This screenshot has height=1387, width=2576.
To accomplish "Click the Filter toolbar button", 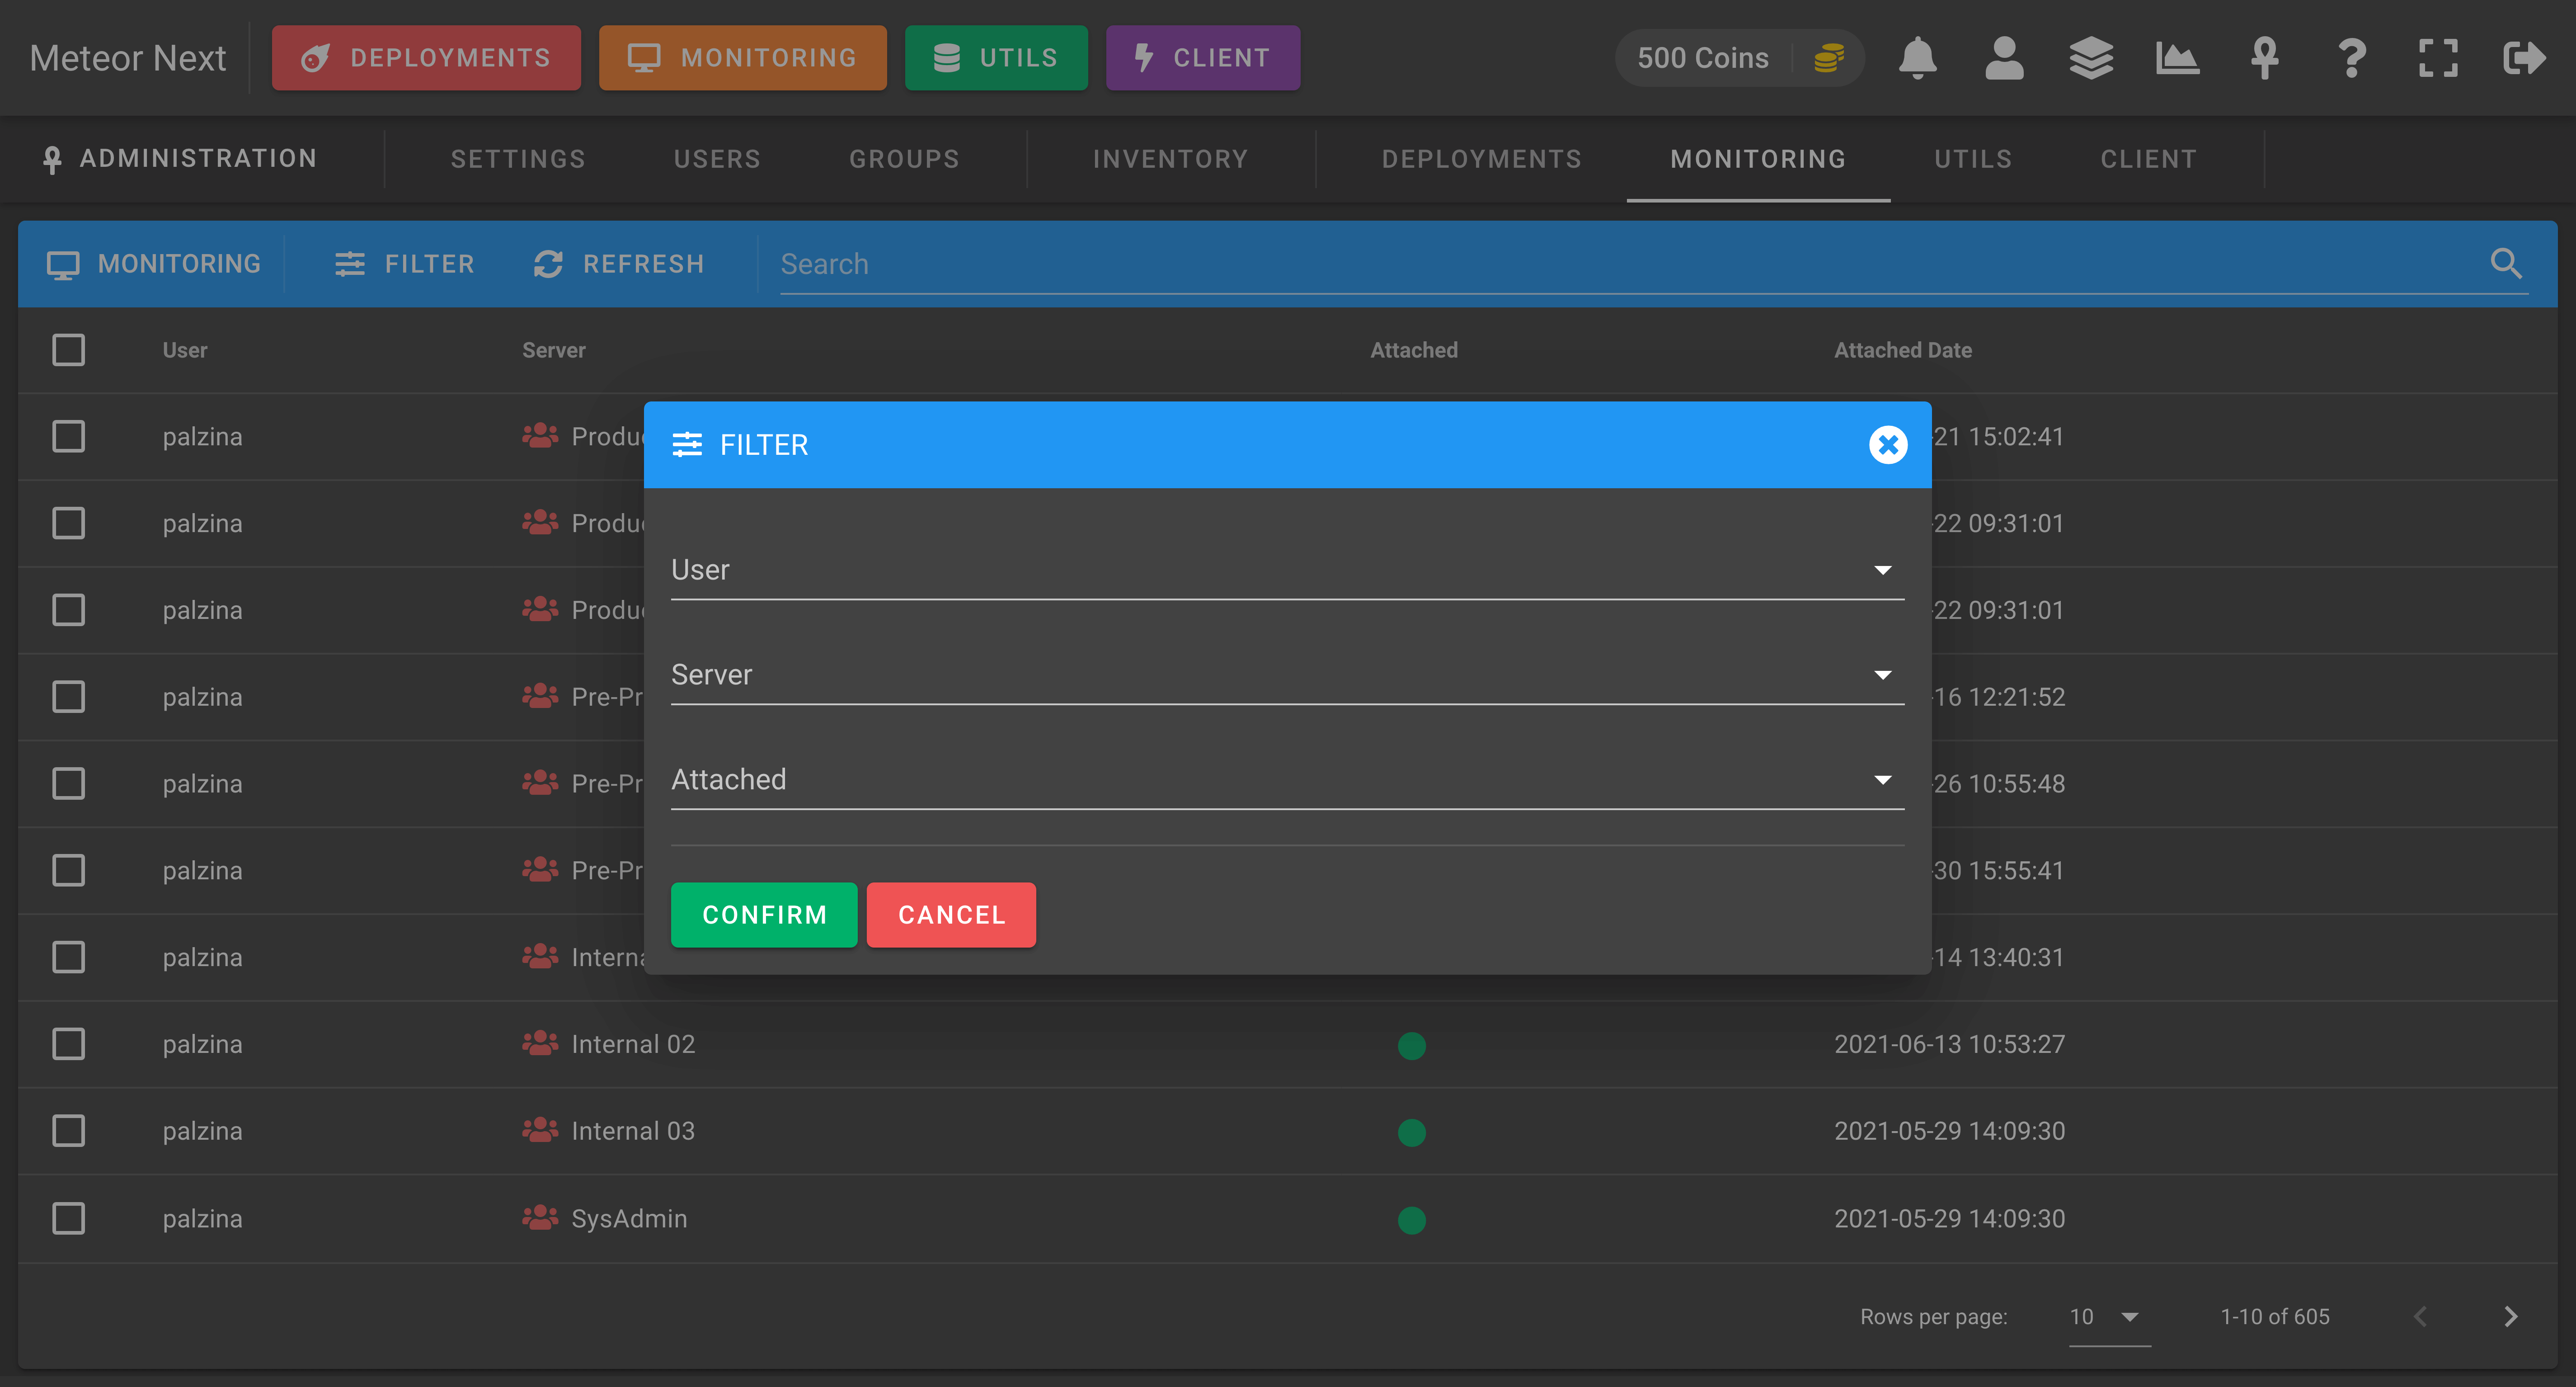I will tap(404, 263).
